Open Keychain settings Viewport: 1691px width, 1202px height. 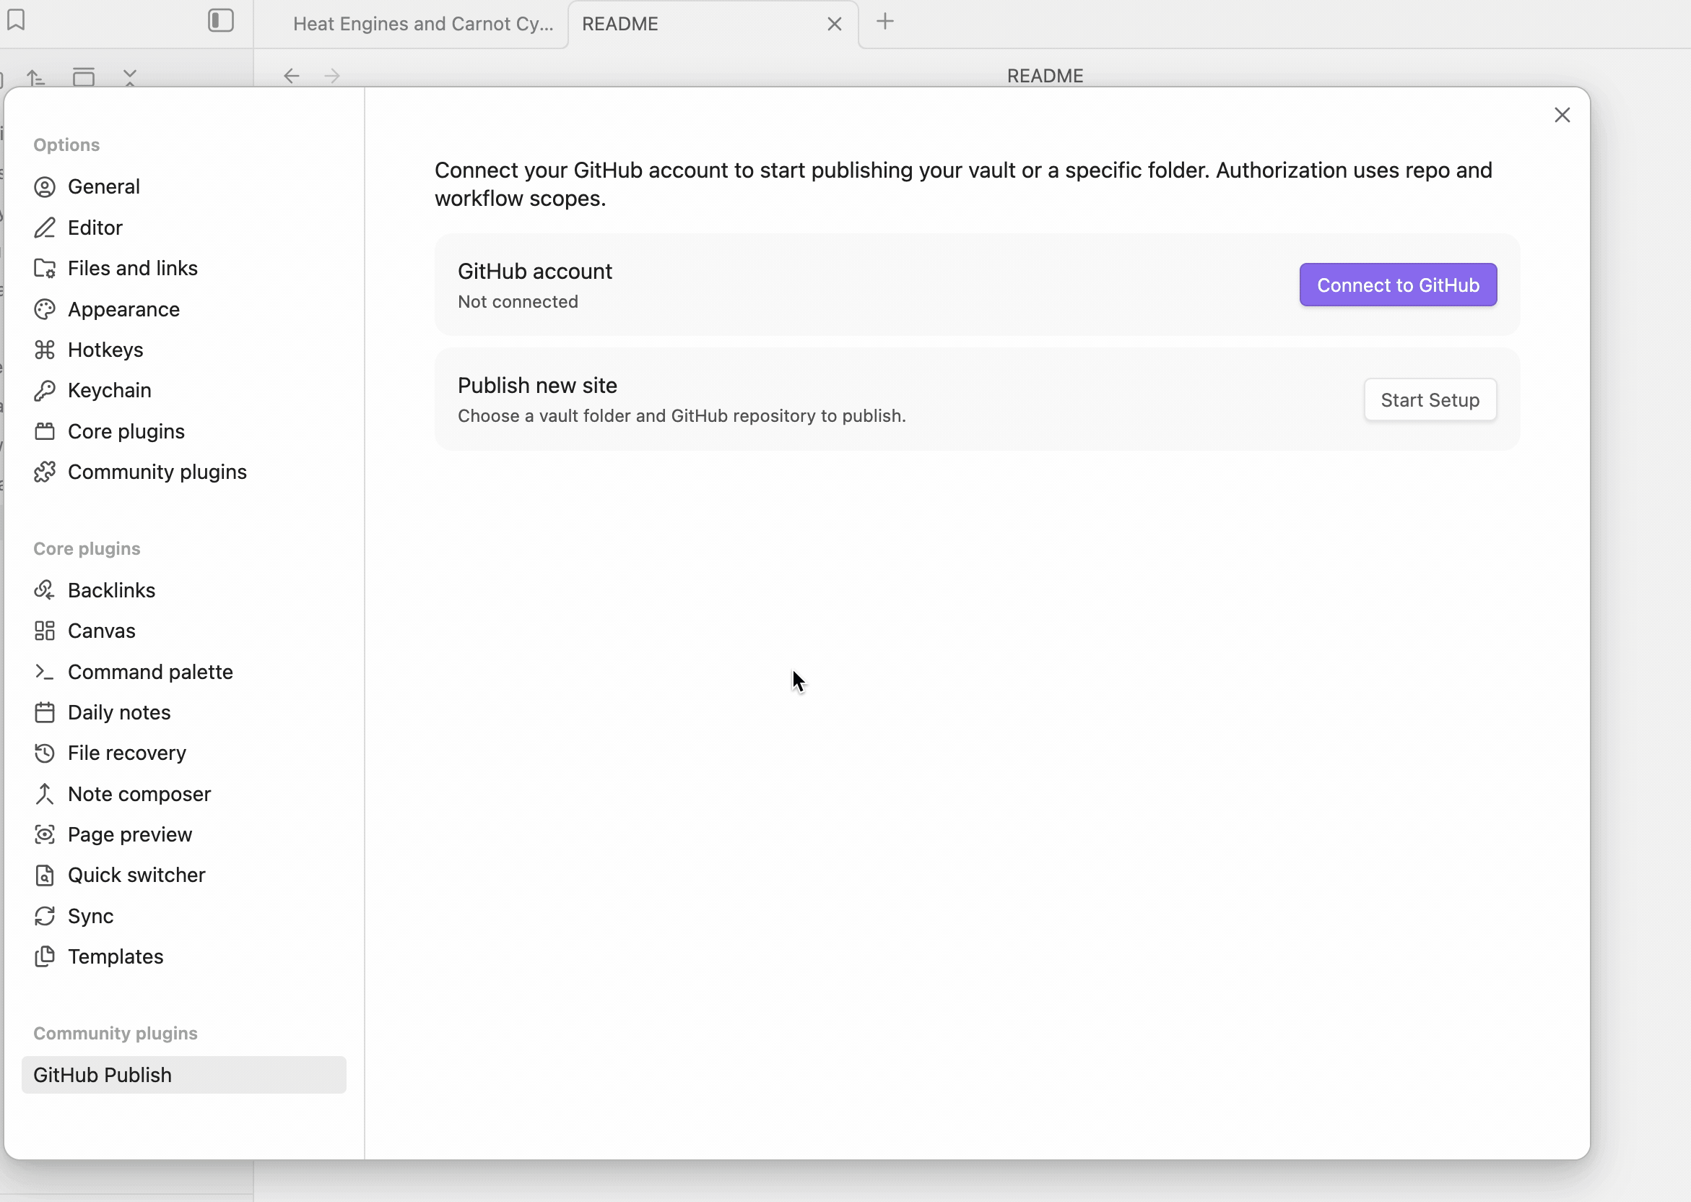tap(183, 390)
